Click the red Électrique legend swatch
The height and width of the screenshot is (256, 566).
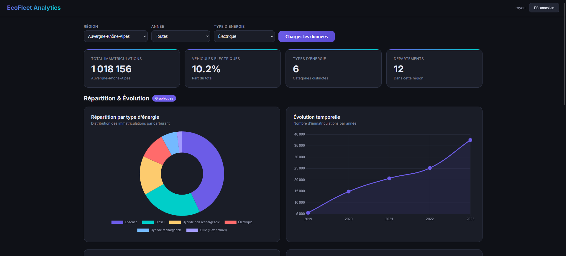(230, 222)
